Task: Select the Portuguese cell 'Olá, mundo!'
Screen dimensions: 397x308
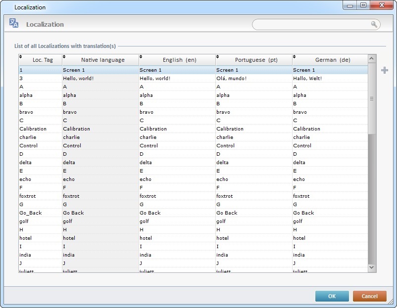Action: (x=231, y=79)
